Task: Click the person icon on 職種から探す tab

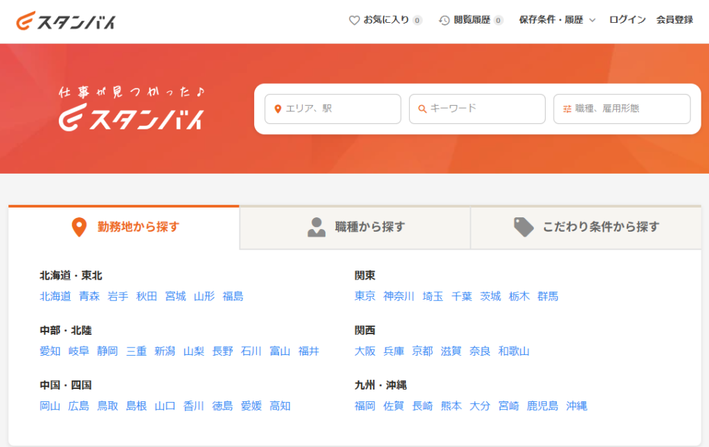Action: click(x=316, y=227)
